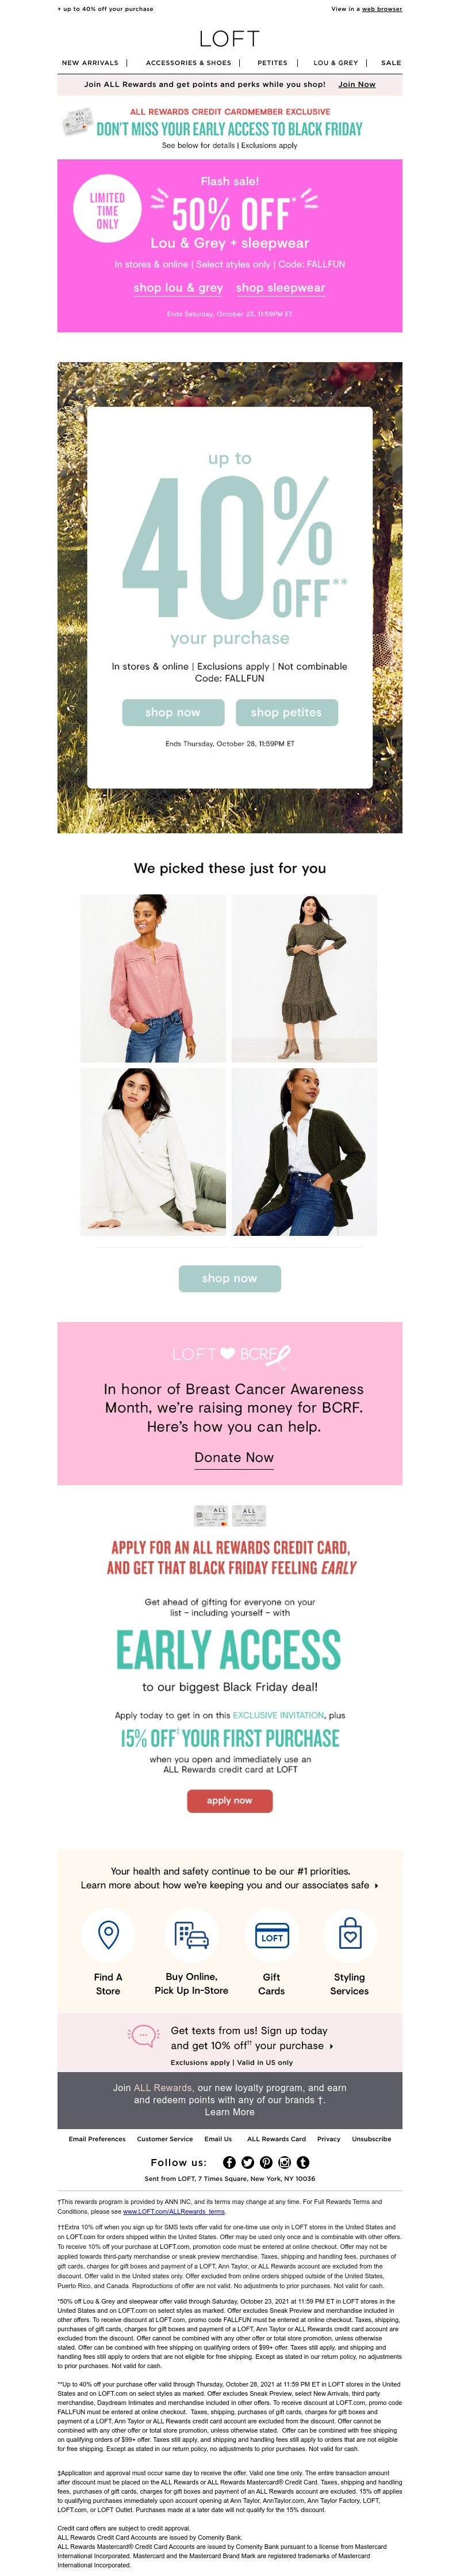The height and width of the screenshot is (2576, 460).
Task: Click the Find A Store pin icon
Action: click(x=108, y=1933)
